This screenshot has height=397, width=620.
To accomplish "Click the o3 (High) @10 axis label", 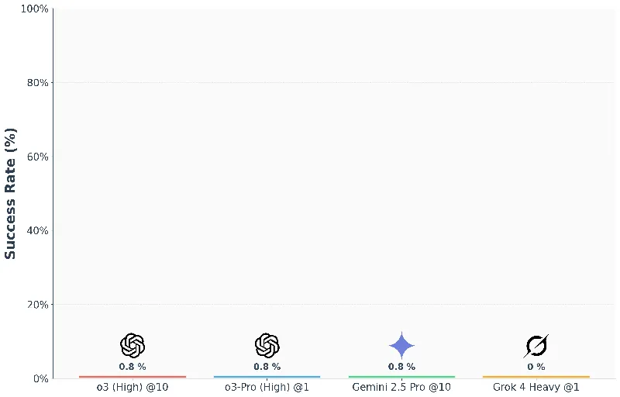I will point(133,387).
